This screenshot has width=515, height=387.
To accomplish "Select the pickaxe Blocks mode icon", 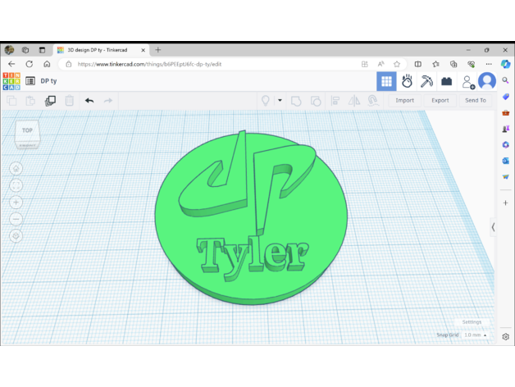I will (426, 81).
